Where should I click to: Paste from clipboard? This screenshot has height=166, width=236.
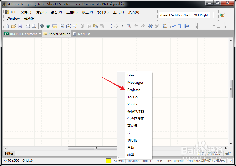point(95,26)
